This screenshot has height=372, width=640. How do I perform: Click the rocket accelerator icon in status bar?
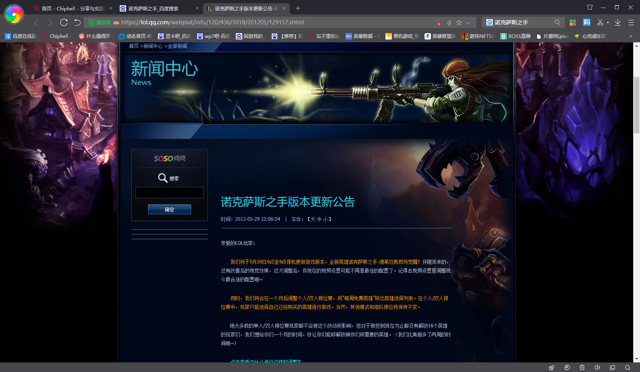551,368
